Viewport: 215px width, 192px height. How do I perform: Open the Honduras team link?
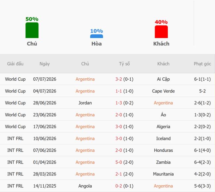pos(163,150)
